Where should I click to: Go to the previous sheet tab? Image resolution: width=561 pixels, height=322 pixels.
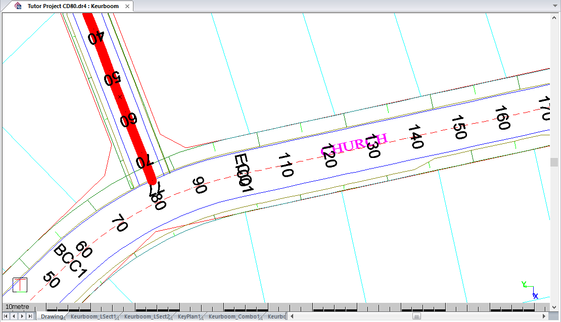(x=14, y=316)
